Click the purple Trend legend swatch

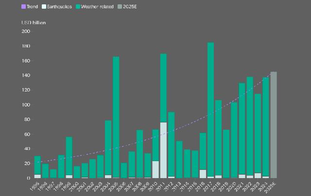point(23,6)
